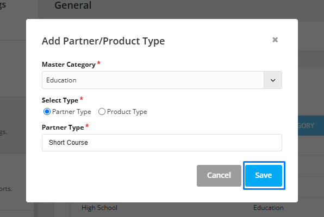Screen dimensions: 324x217
Task: Focus the Short Course text field
Action: tap(162, 143)
